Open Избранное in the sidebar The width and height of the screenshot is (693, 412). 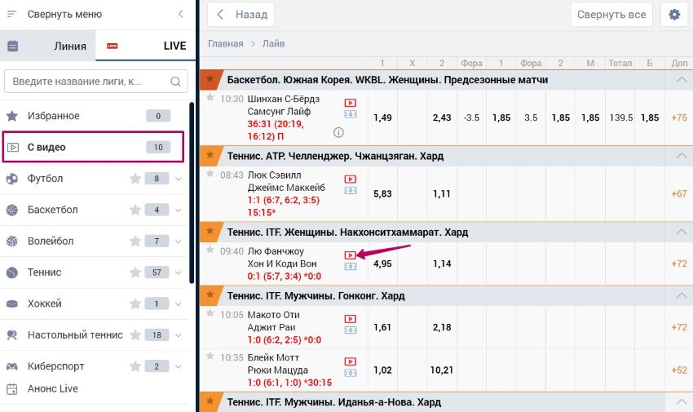94,116
